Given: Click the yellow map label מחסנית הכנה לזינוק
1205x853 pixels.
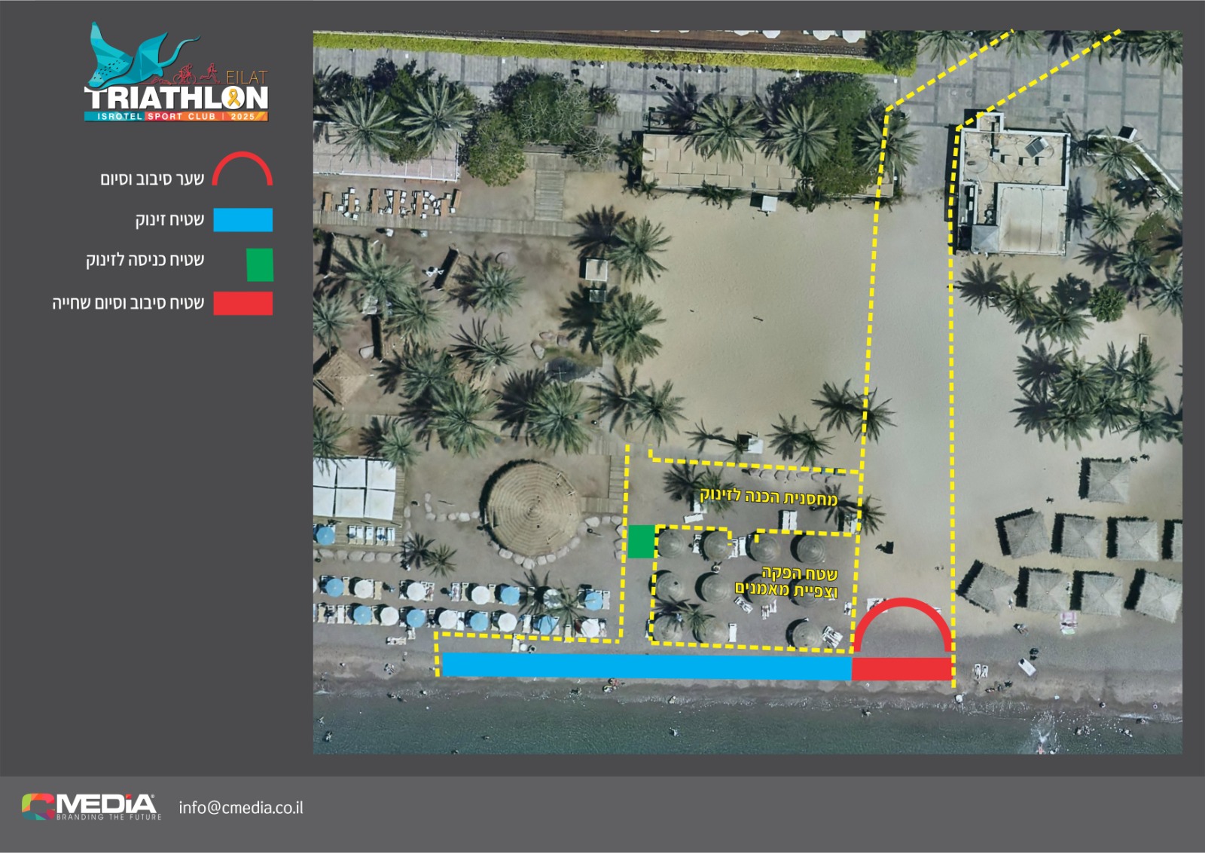Looking at the screenshot, I should [768, 497].
